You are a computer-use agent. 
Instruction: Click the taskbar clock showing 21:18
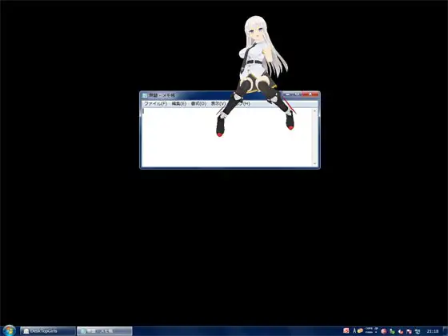433,331
